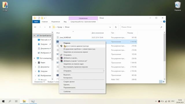Image resolution: width=185 pixels, height=104 pixels.
Task: Click Кулер in the address breadcrumb
Action: tap(60, 27)
